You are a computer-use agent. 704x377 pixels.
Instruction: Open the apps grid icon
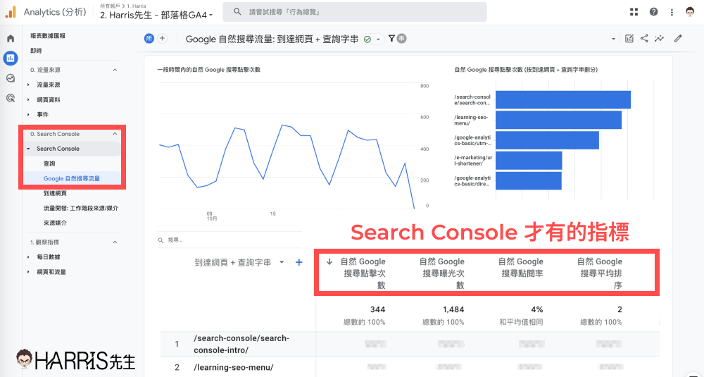pyautogui.click(x=634, y=12)
